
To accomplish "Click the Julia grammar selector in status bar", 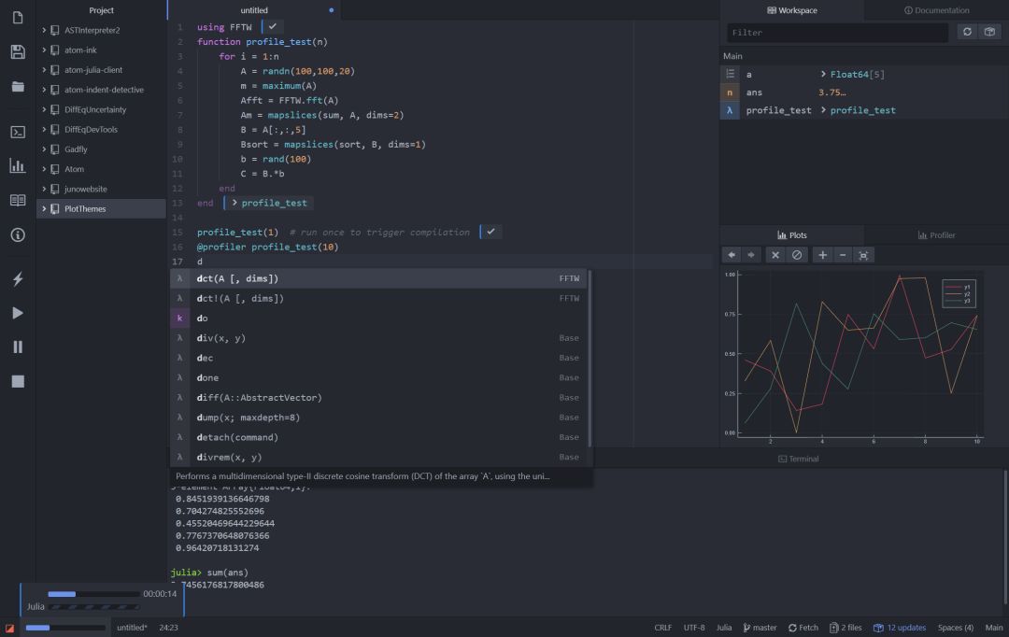I will coord(724,628).
